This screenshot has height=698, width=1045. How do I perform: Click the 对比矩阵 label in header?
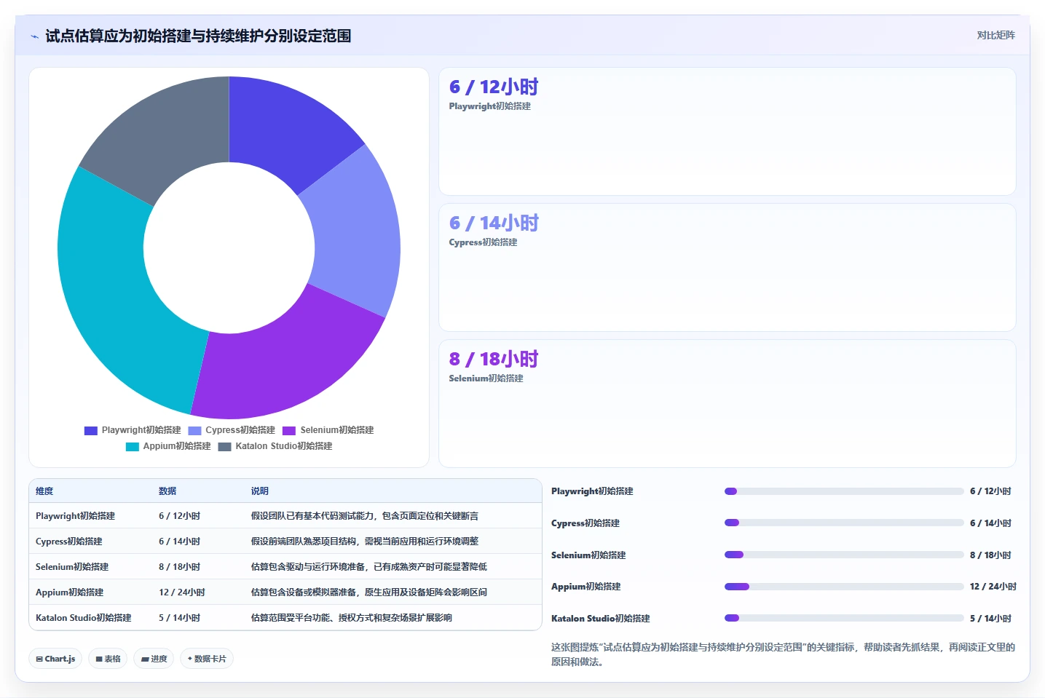pos(995,35)
